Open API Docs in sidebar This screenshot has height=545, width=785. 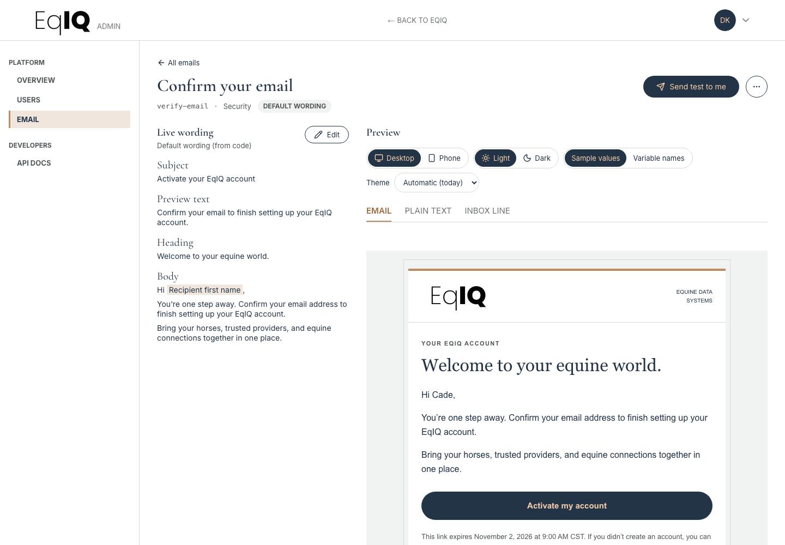[x=69, y=163]
